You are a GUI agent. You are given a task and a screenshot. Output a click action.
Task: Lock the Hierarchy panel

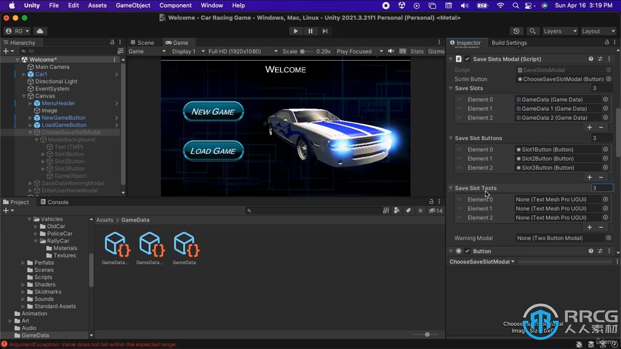point(112,43)
